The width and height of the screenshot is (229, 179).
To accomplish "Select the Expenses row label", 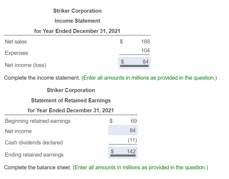I will point(16,53).
